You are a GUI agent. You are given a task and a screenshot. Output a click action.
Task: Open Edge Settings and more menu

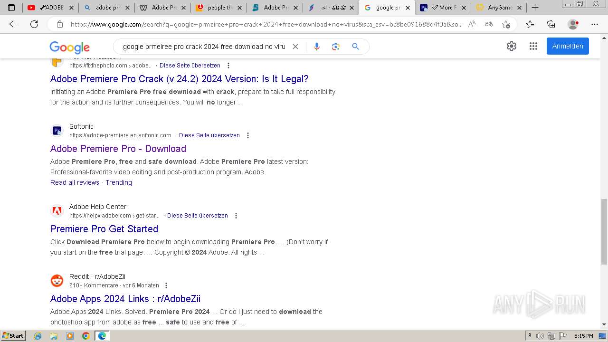595,24
